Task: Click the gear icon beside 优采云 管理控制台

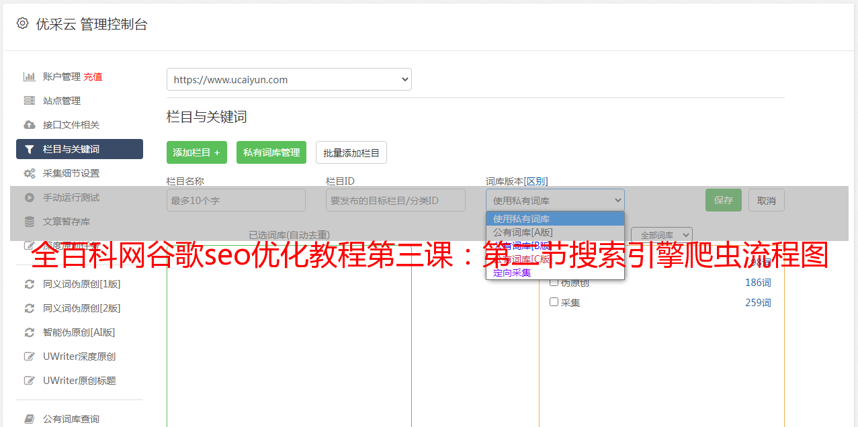Action: coord(22,23)
